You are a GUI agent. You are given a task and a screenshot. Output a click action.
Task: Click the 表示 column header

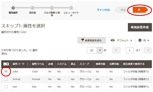(73, 64)
